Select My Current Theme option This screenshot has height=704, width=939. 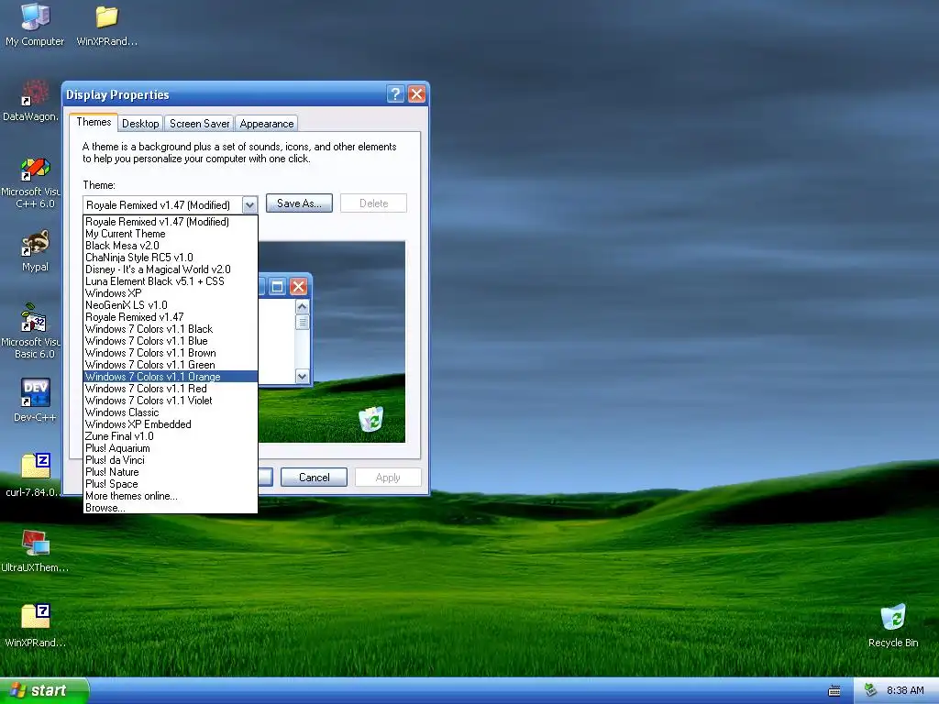[170, 234]
